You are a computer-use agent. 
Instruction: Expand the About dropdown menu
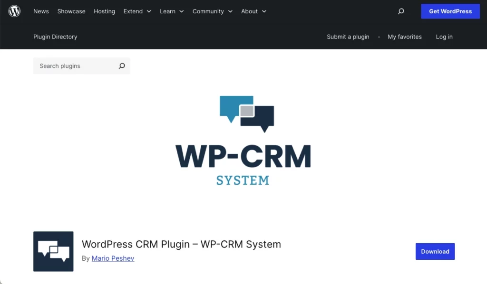[253, 11]
